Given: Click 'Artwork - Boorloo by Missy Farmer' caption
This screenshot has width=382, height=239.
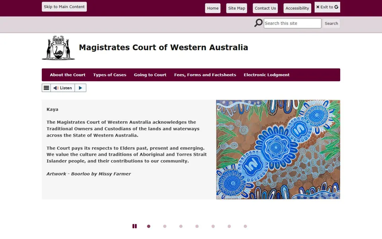Looking at the screenshot, I should click(89, 174).
